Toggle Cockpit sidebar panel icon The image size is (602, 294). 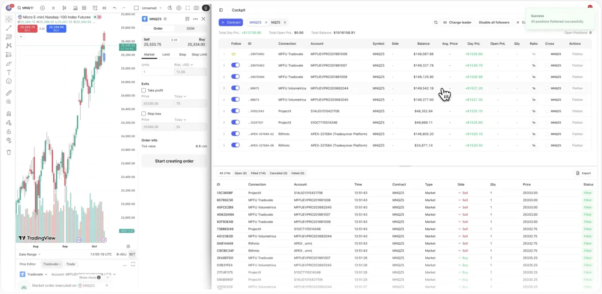point(221,10)
